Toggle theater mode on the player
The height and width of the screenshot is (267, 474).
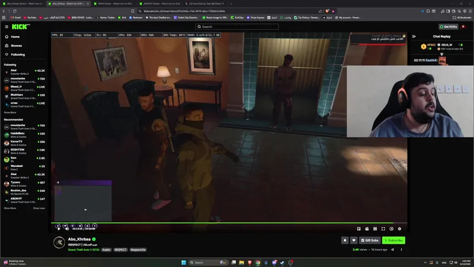pyautogui.click(x=375, y=229)
